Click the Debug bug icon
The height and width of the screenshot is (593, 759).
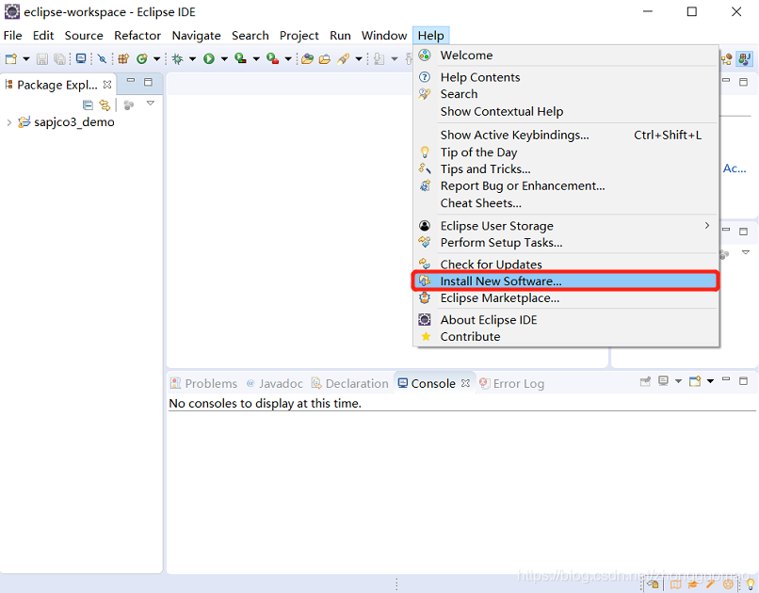point(178,59)
